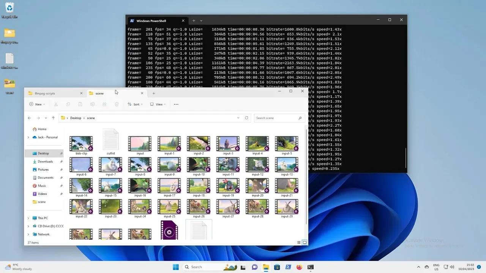Switch to details list view
486x273 pixels.
tap(299, 243)
